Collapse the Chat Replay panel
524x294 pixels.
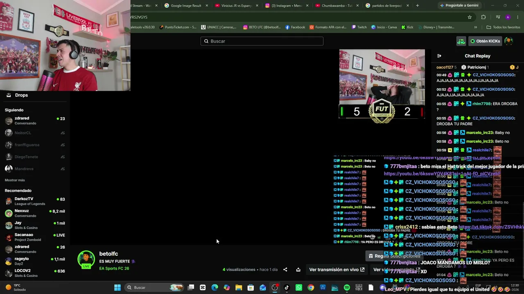point(439,56)
